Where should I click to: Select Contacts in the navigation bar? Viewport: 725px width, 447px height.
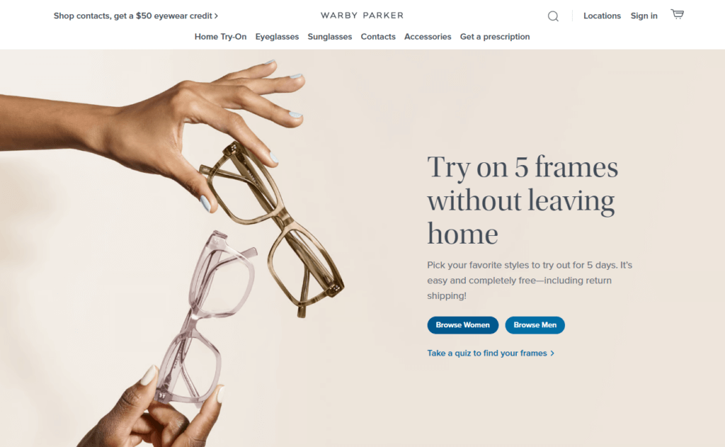click(x=378, y=37)
